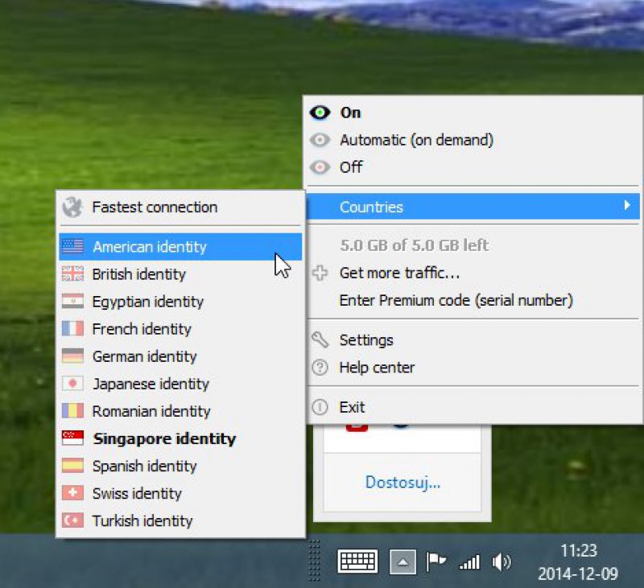644x588 pixels.
Task: Open the touch keyboard from the taskbar
Action: coord(357,561)
